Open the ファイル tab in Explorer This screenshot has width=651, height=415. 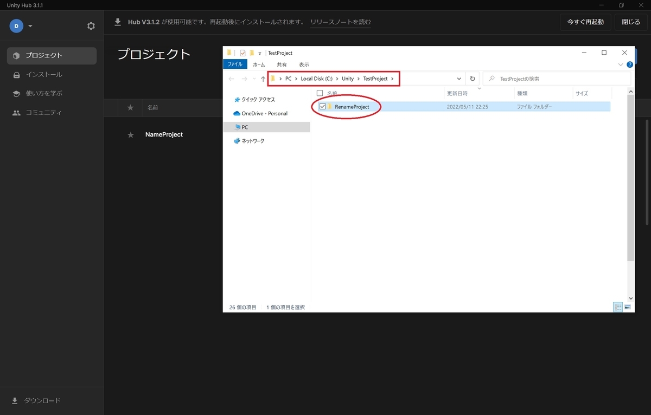pyautogui.click(x=235, y=64)
